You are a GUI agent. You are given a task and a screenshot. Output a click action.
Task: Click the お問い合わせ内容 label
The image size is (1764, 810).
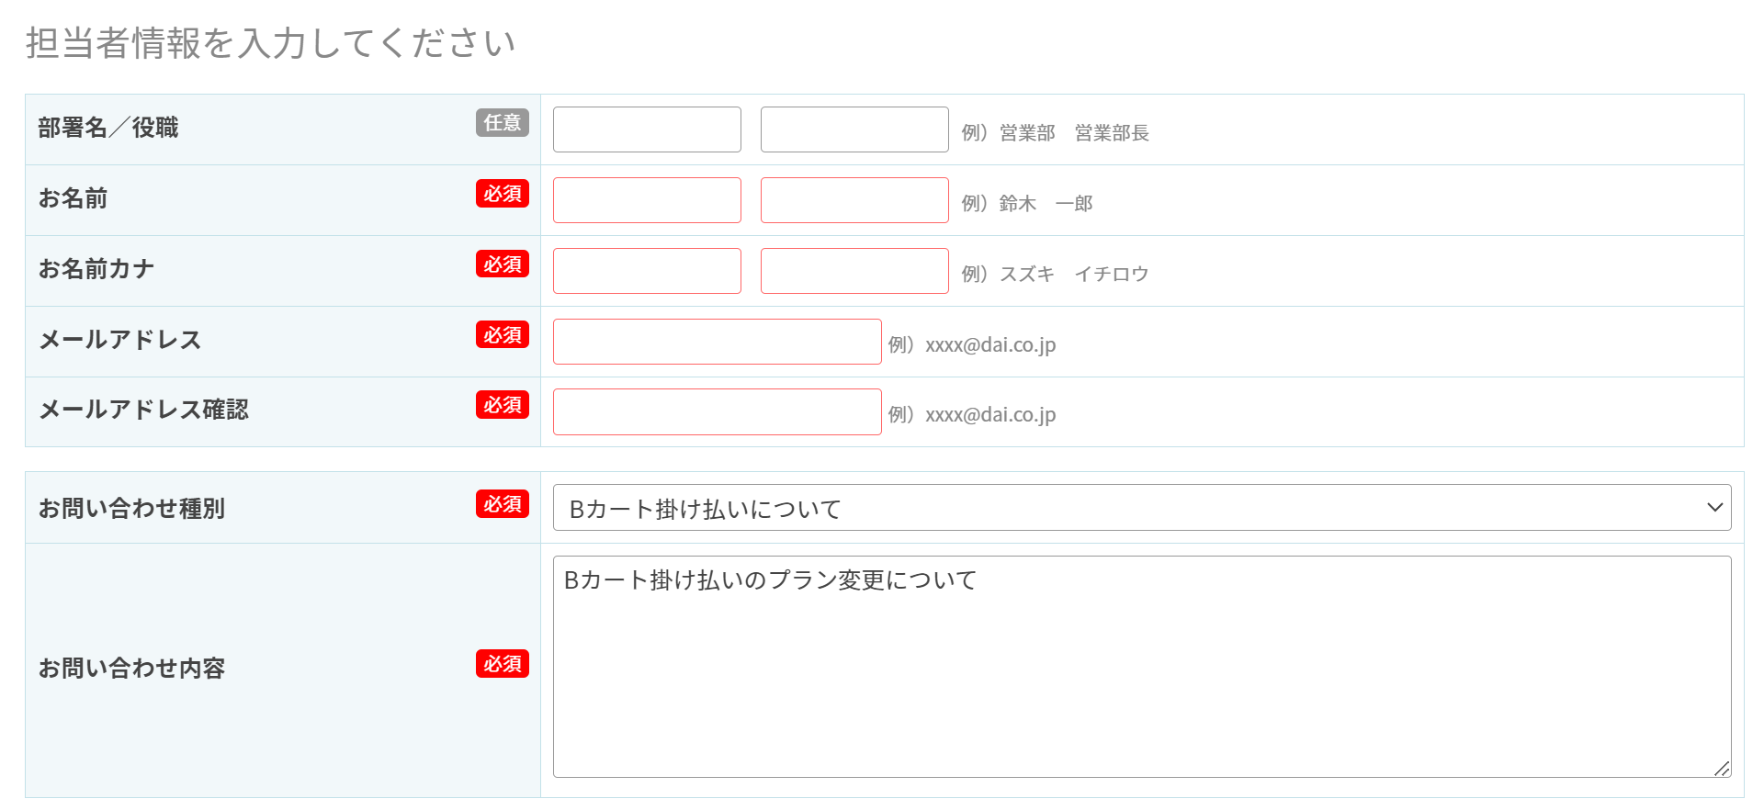[131, 669]
